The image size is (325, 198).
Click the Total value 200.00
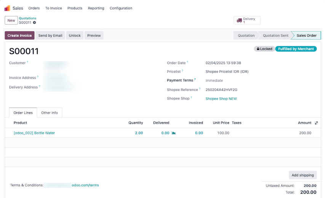[308, 192]
